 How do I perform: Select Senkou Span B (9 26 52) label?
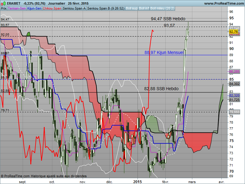tap(106, 9)
